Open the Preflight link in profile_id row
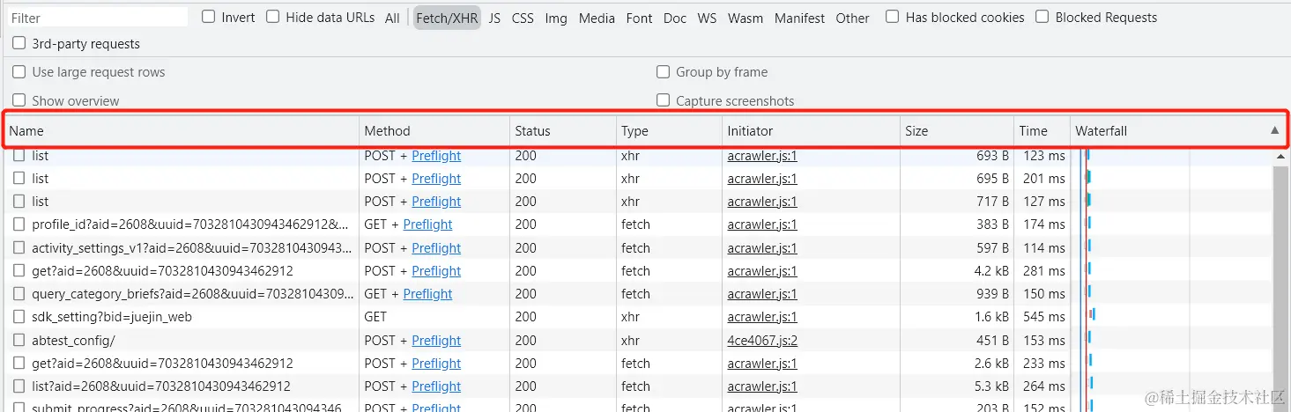Screen dimensions: 1291x412 coord(427,224)
